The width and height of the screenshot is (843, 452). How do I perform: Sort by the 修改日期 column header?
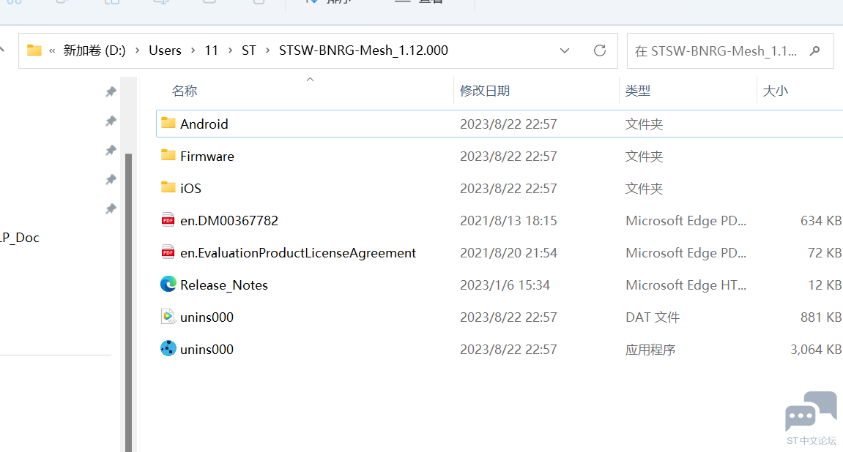click(x=485, y=91)
